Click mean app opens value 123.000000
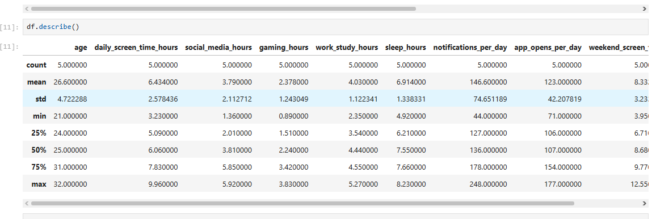This screenshot has width=652, height=219. pos(562,82)
